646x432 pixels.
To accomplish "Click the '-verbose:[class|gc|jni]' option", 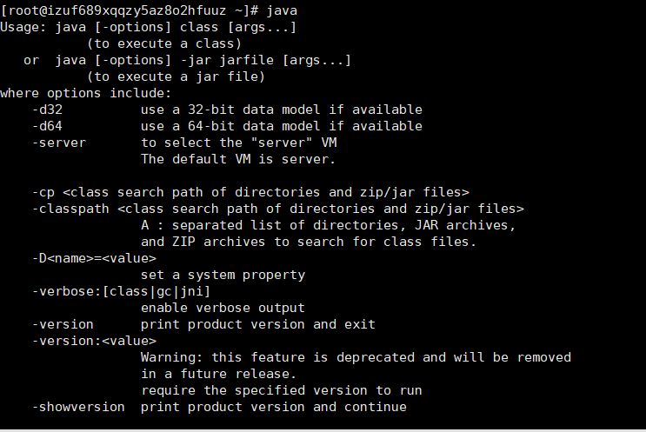I will (x=120, y=291).
